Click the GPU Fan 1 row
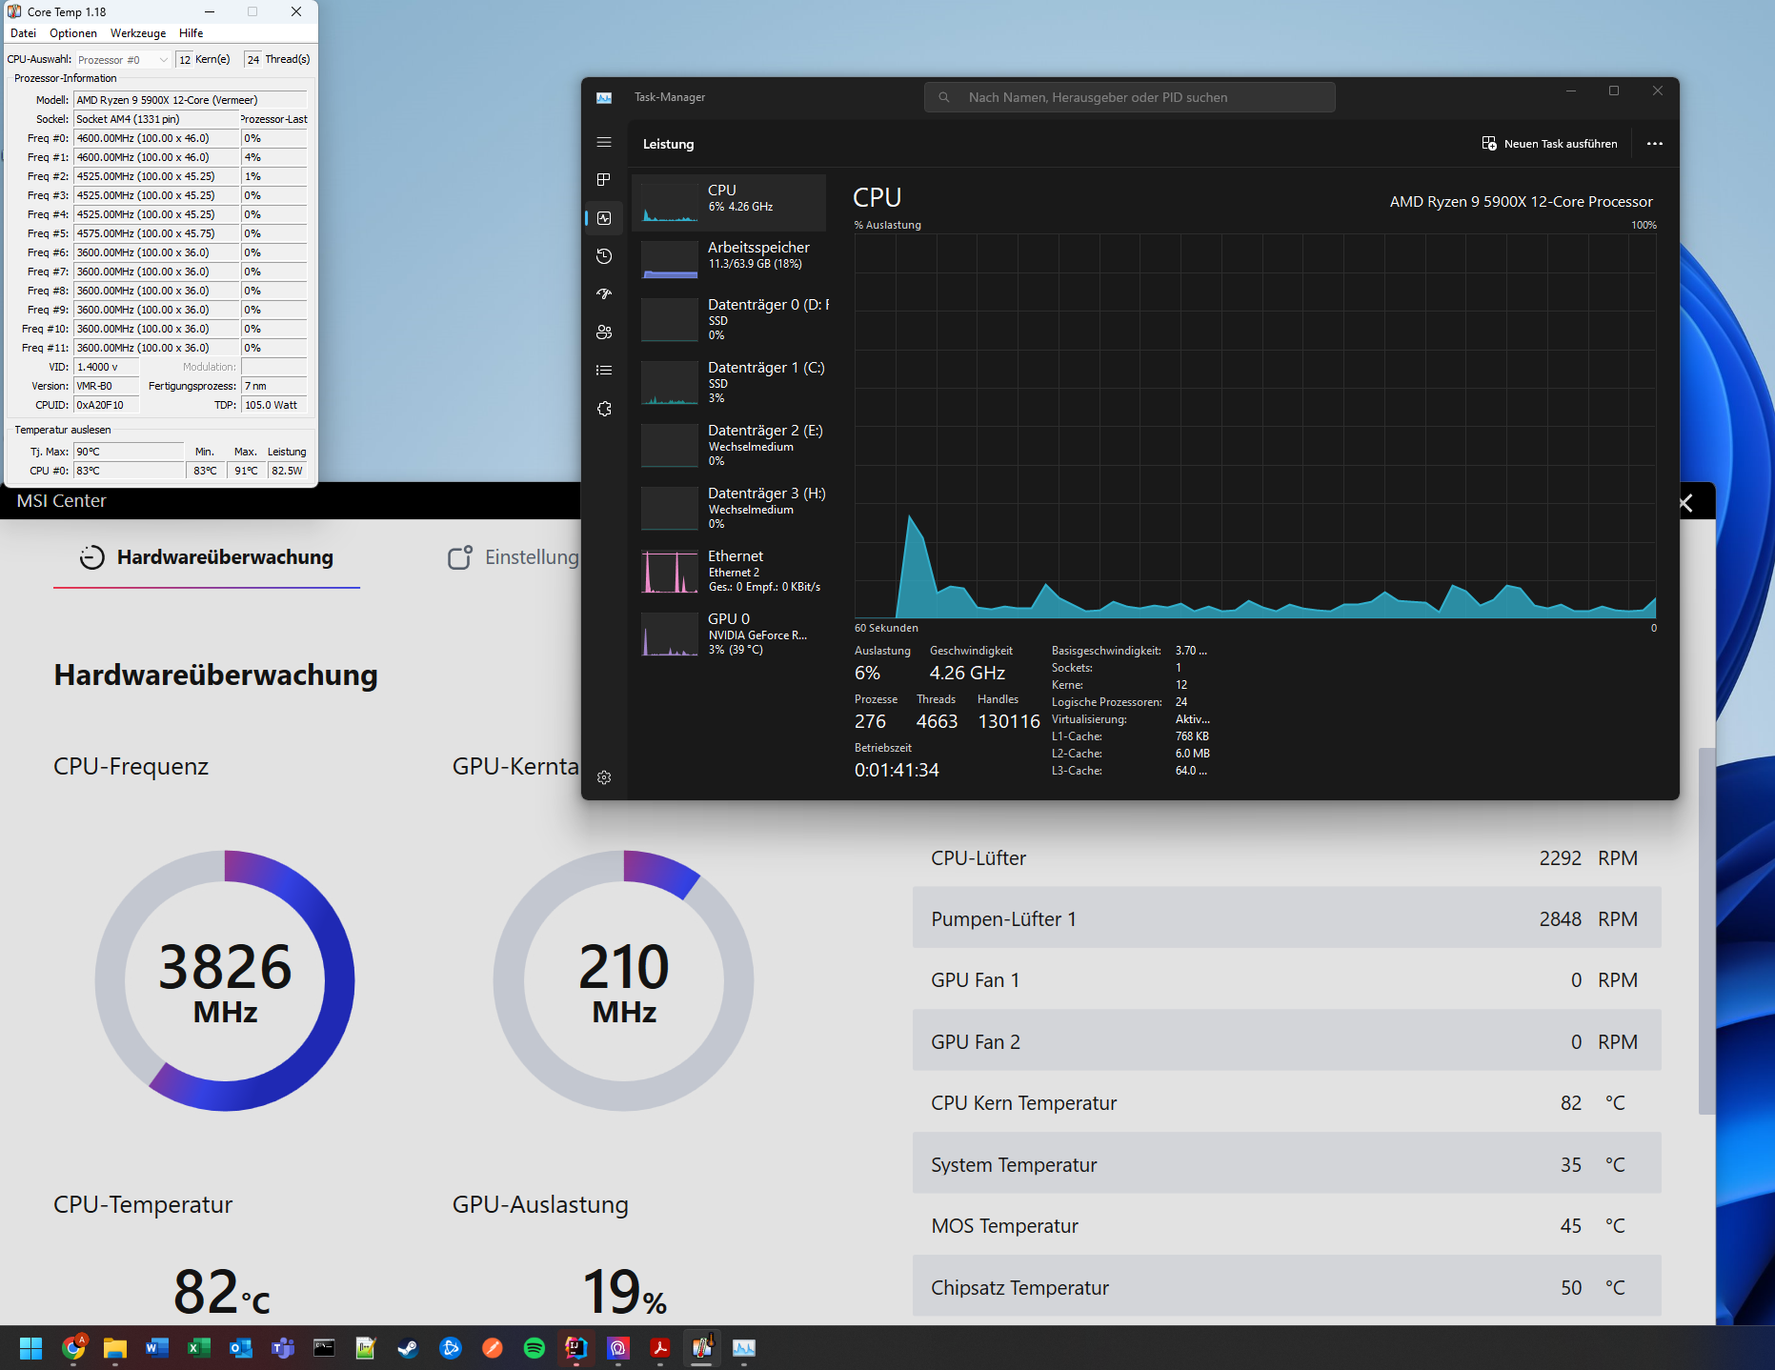The image size is (1775, 1370). point(1286,980)
